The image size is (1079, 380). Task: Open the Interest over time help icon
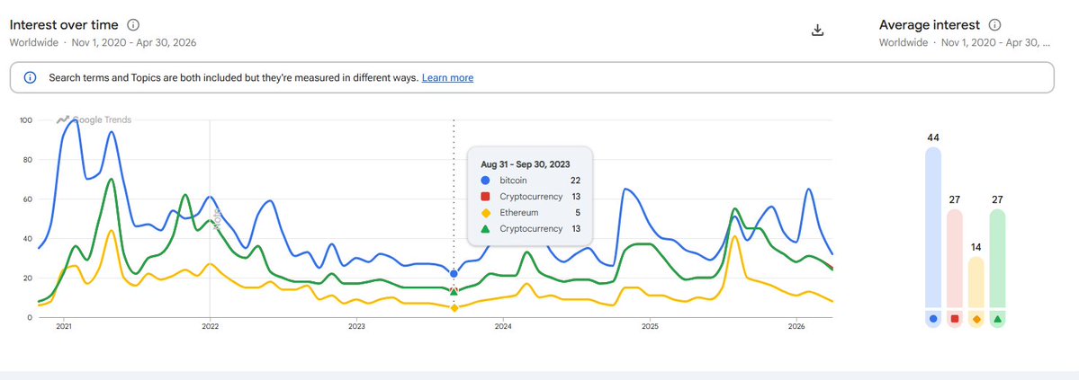[x=133, y=25]
